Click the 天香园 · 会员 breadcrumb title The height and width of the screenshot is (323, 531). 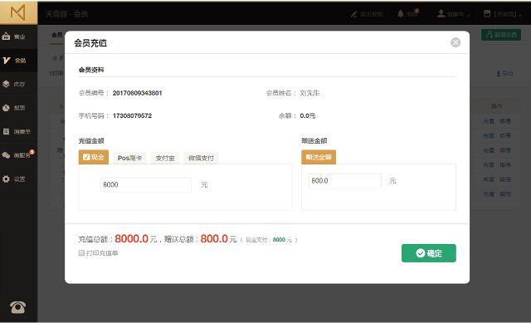click(66, 14)
